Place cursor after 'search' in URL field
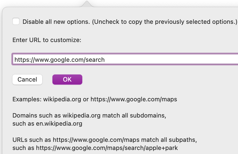This screenshot has width=238, height=154. 105,60
